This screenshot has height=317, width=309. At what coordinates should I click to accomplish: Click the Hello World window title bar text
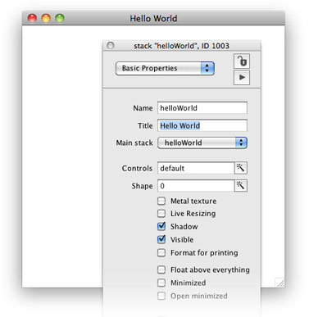[x=153, y=19]
